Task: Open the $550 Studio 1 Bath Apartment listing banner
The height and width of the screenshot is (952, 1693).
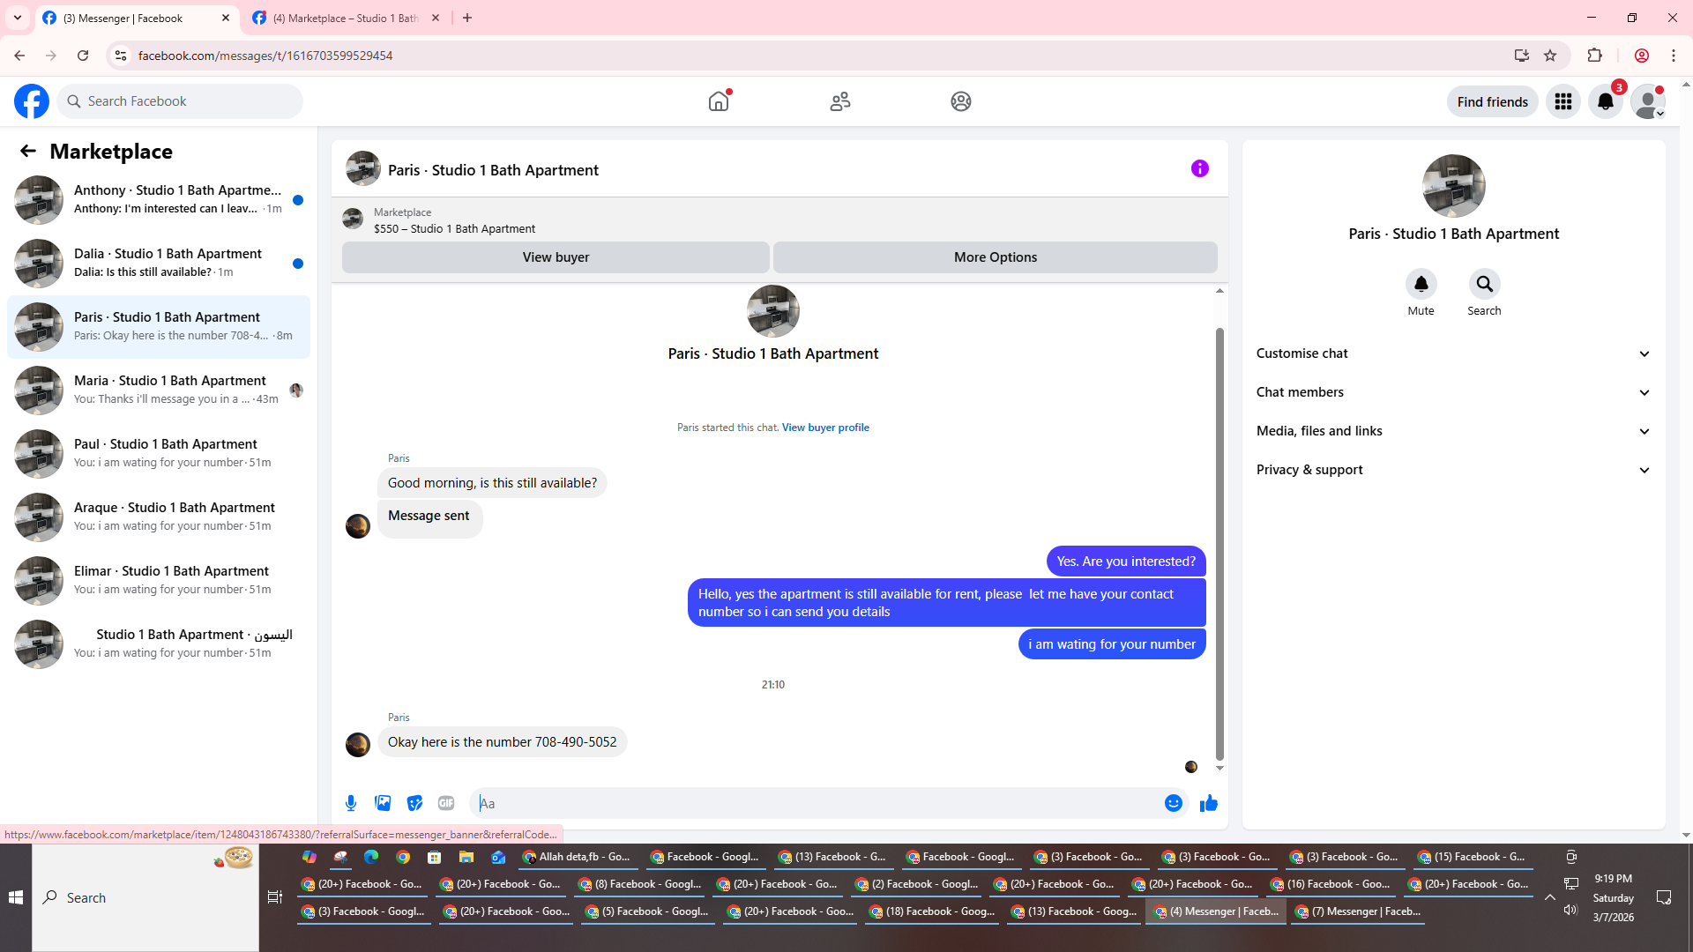Action: pyautogui.click(x=779, y=220)
